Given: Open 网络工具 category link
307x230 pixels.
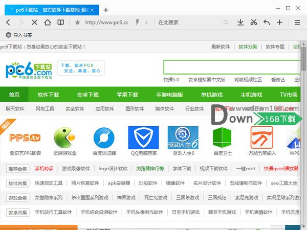Looking at the screenshot, I should pyautogui.click(x=45, y=109).
